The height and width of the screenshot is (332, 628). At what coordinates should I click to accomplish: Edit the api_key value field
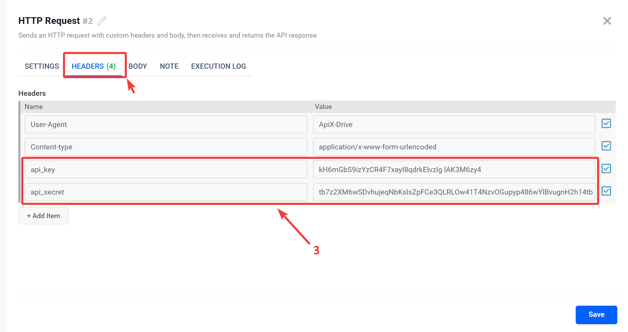[454, 169]
